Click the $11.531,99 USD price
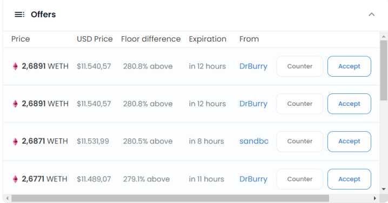Image resolution: width=388 pixels, height=203 pixels. click(93, 141)
